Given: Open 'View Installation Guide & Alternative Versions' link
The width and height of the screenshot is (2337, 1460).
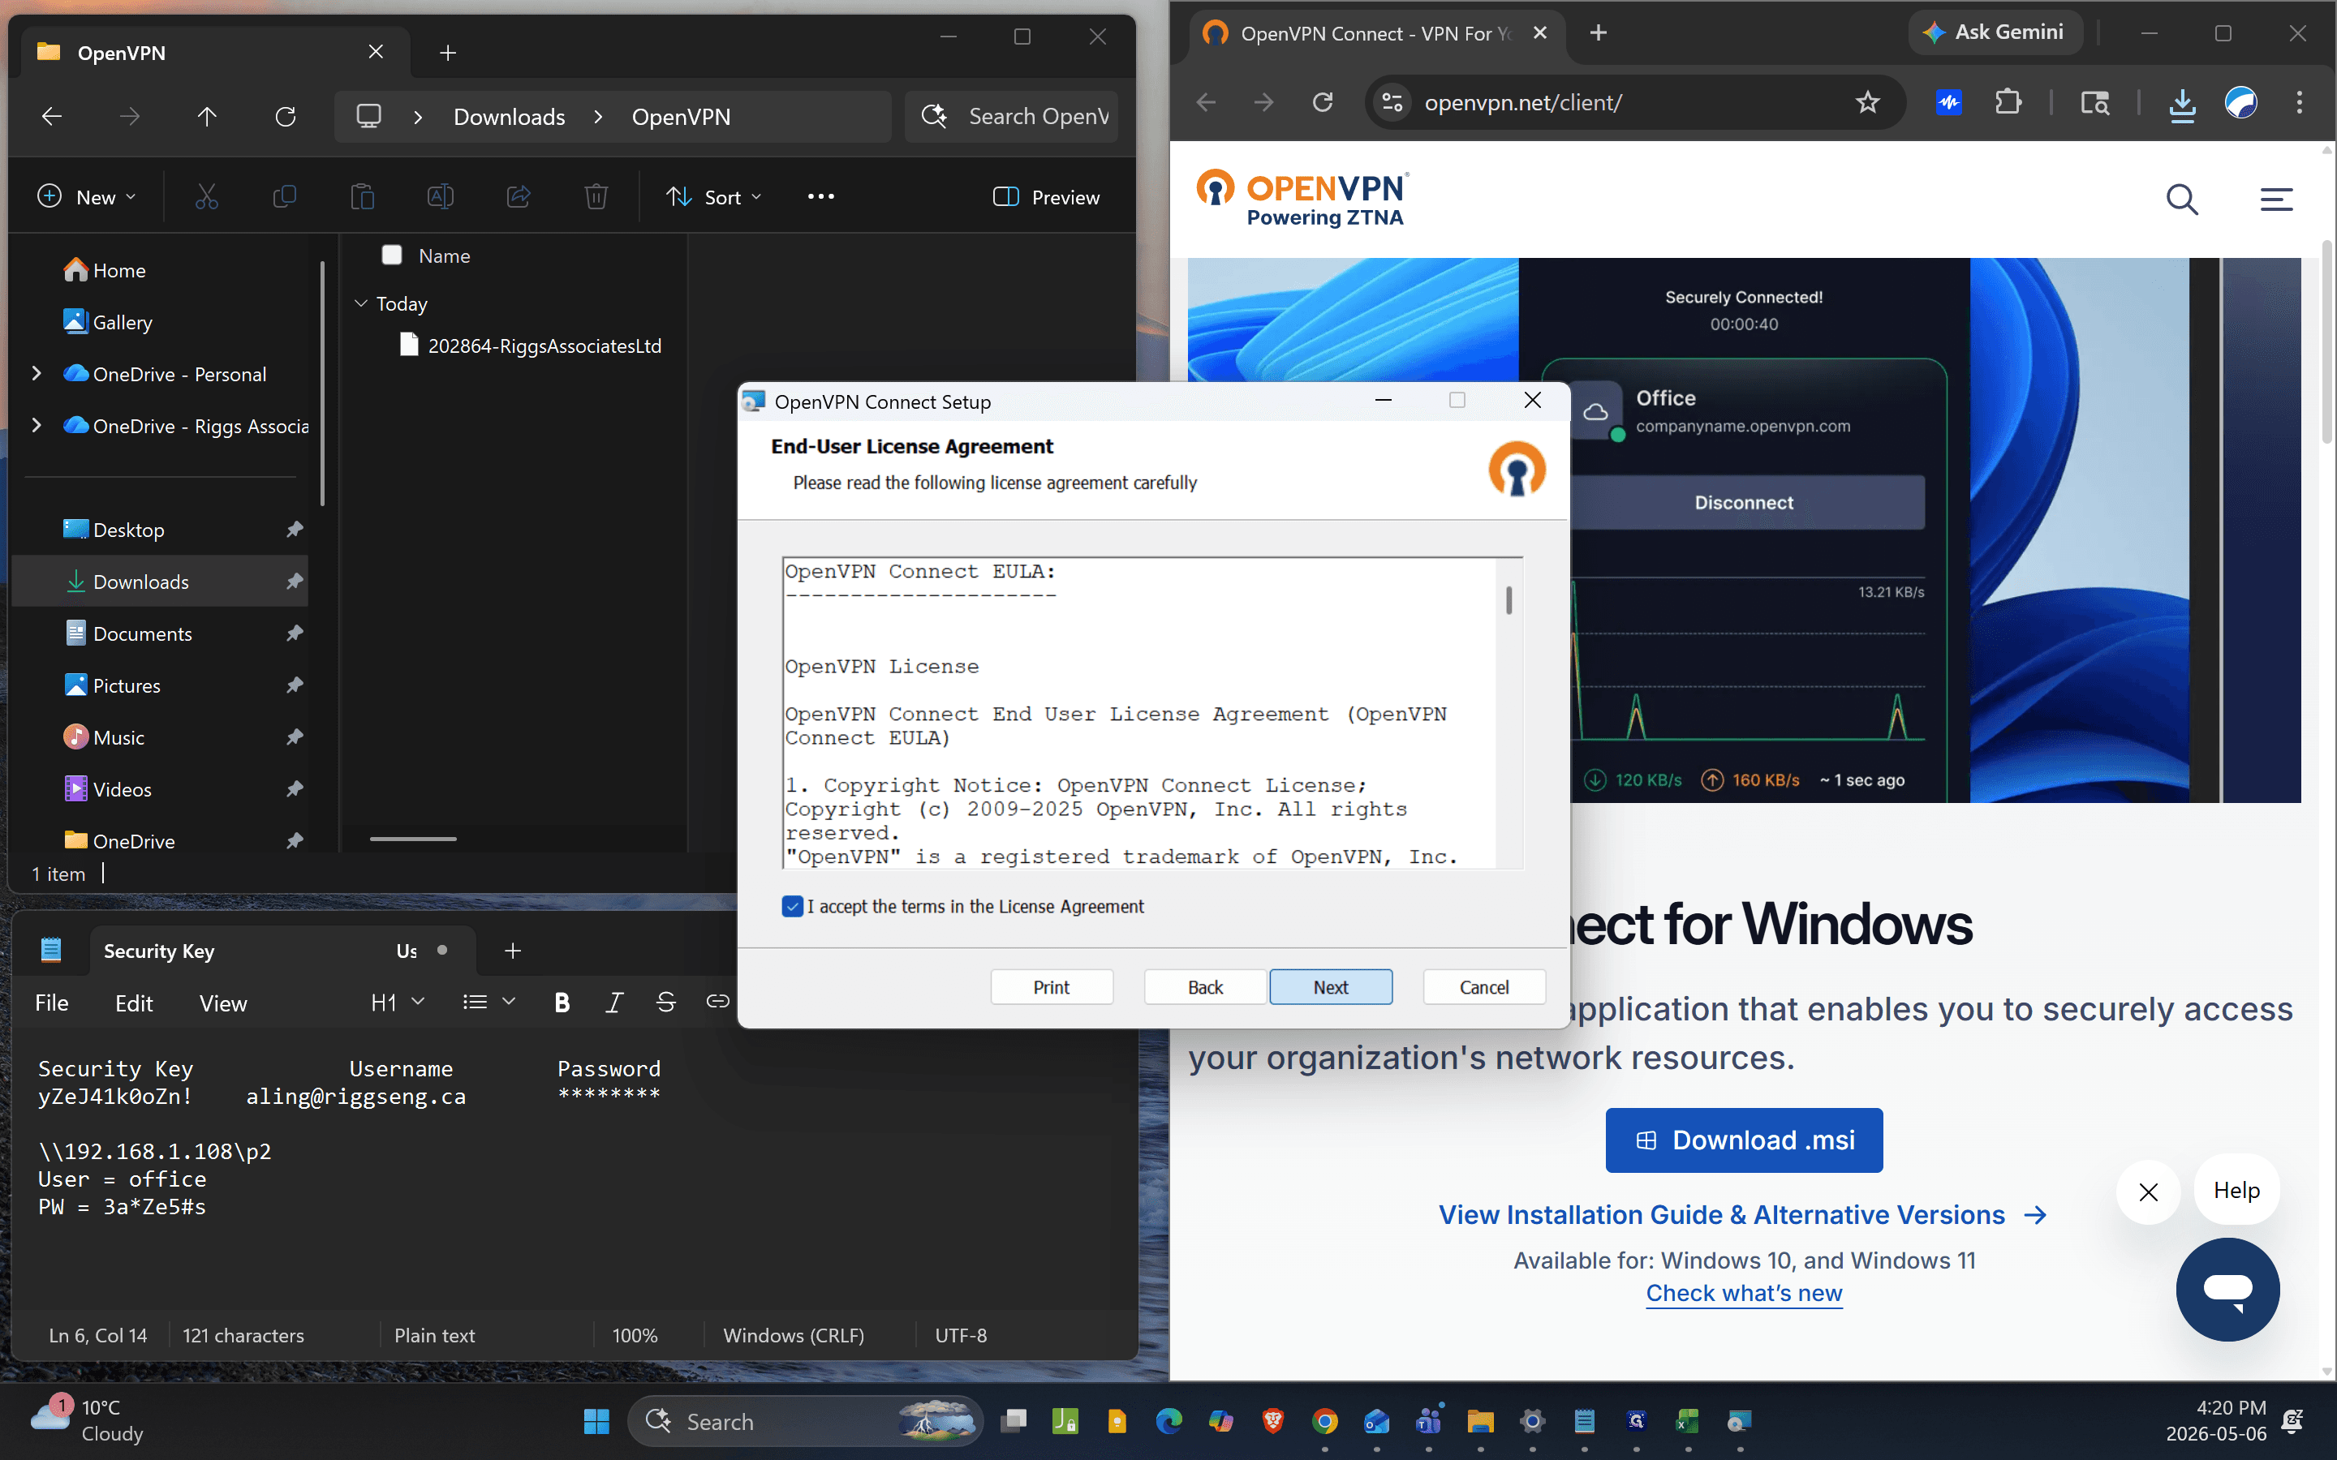Looking at the screenshot, I should point(1742,1215).
